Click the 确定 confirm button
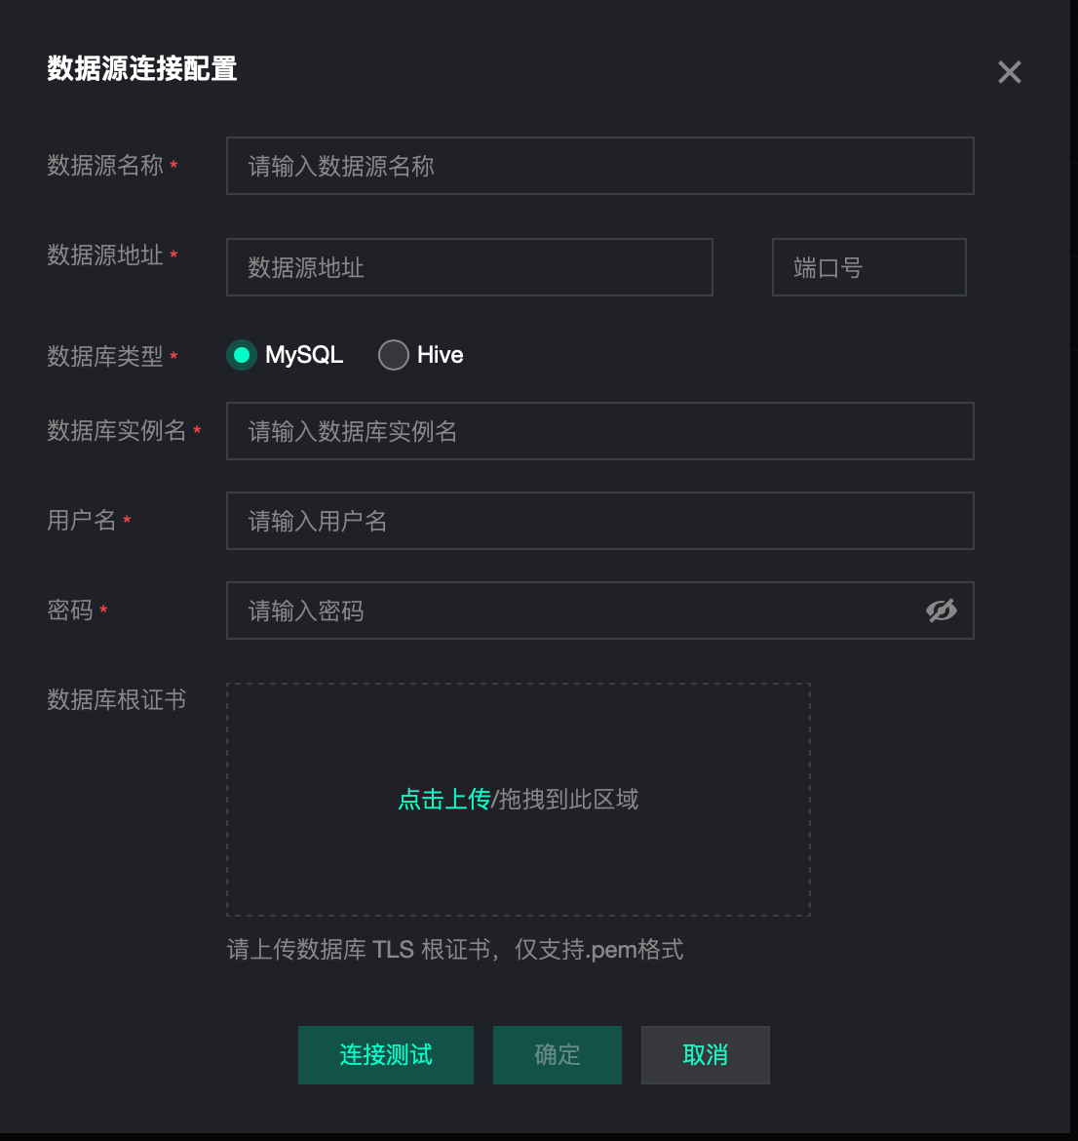 pyautogui.click(x=557, y=1054)
